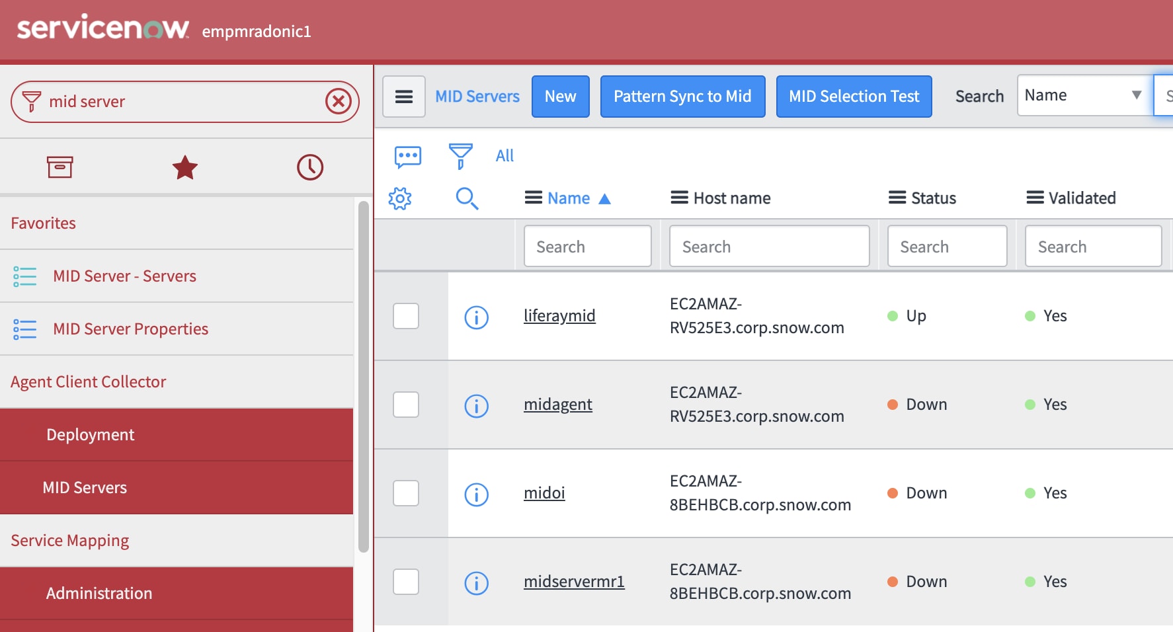Open MID Server Properties favorite
Viewport: 1173px width, 632px height.
(131, 329)
